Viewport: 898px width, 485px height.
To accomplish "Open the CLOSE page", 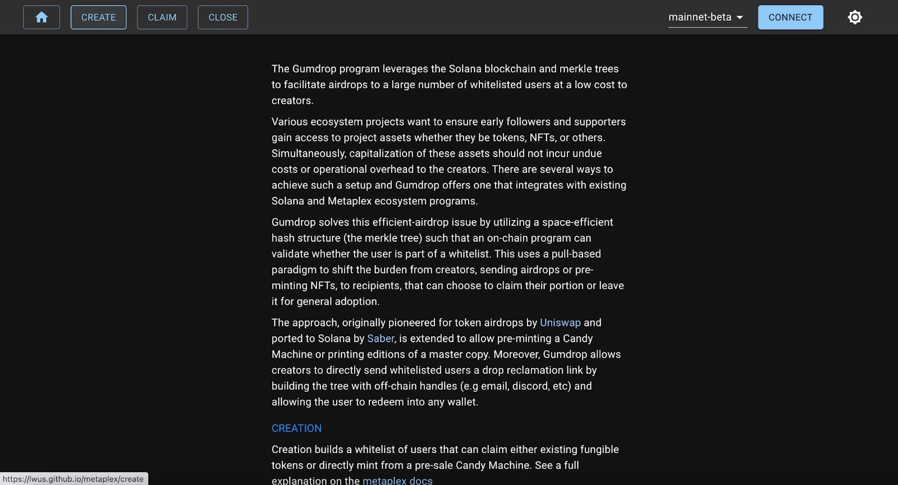I will 223,17.
